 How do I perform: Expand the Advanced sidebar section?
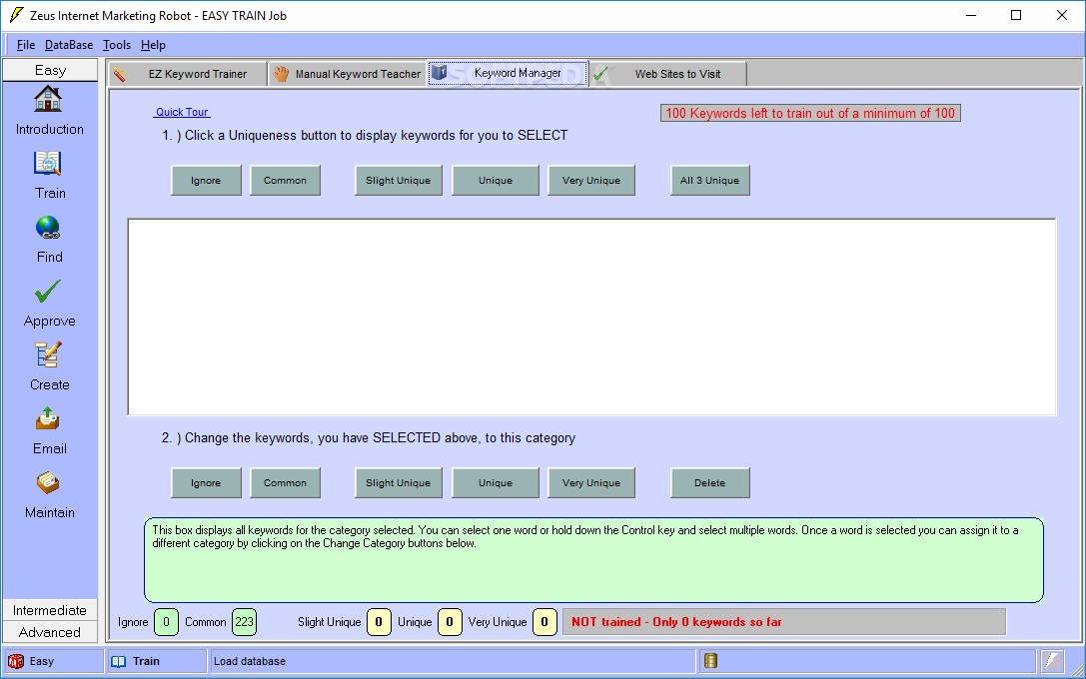click(50, 632)
